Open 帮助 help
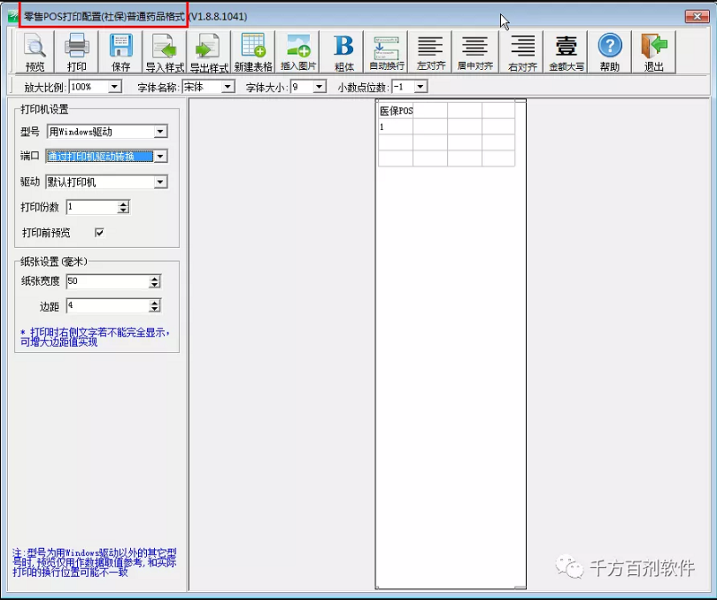Screen dimensions: 717x600 (x=609, y=52)
